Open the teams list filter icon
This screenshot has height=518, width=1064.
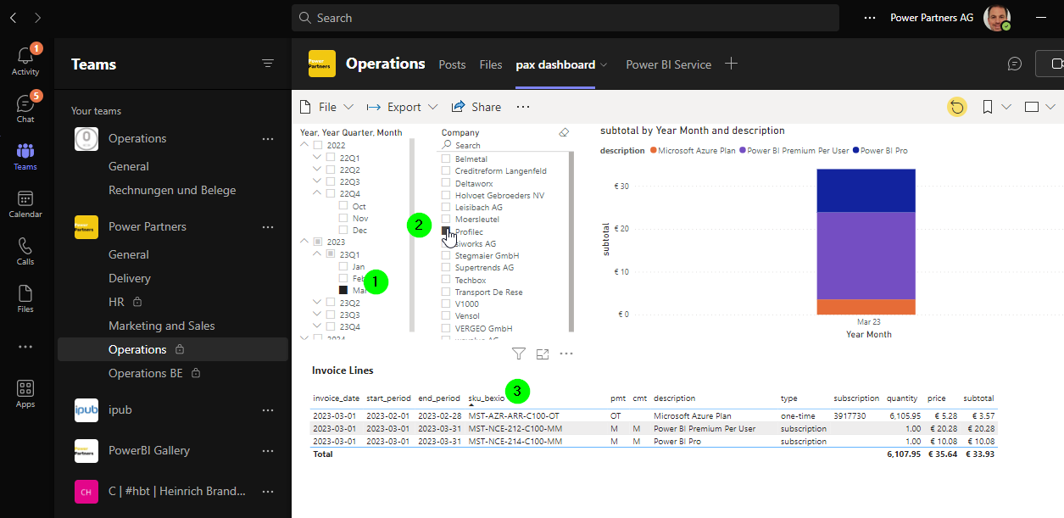(268, 64)
